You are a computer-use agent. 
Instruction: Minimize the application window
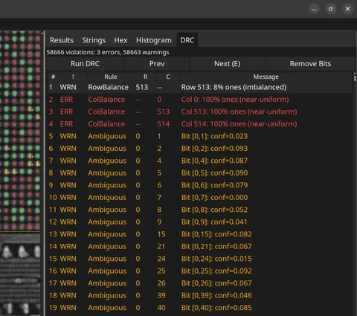point(314,9)
